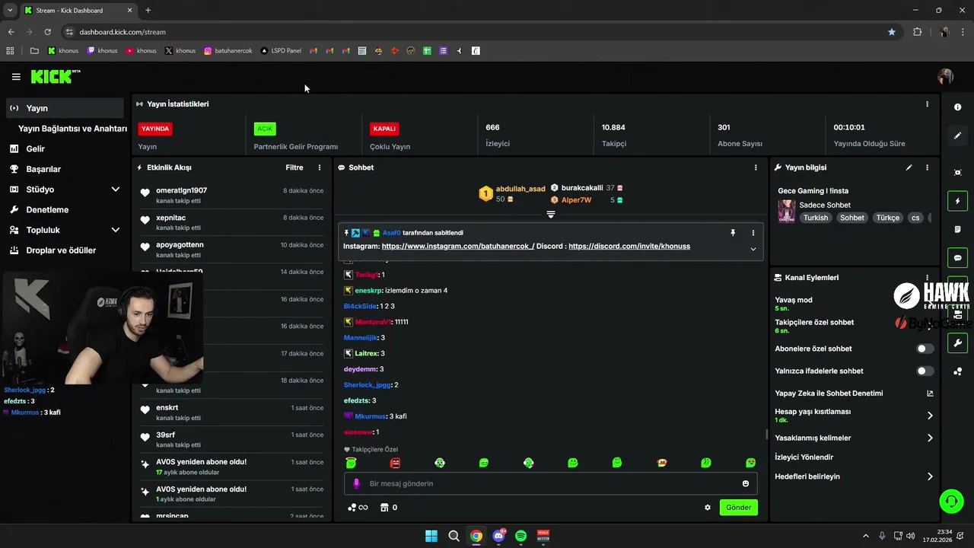Click Sadece Sohbet category thumbnail

[x=786, y=211]
